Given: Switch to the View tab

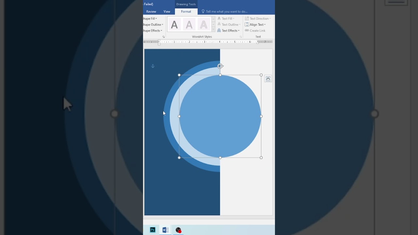Looking at the screenshot, I should [167, 11].
